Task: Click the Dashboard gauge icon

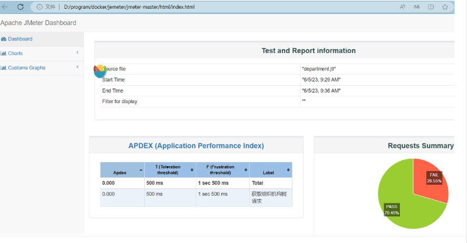Action: (4, 39)
